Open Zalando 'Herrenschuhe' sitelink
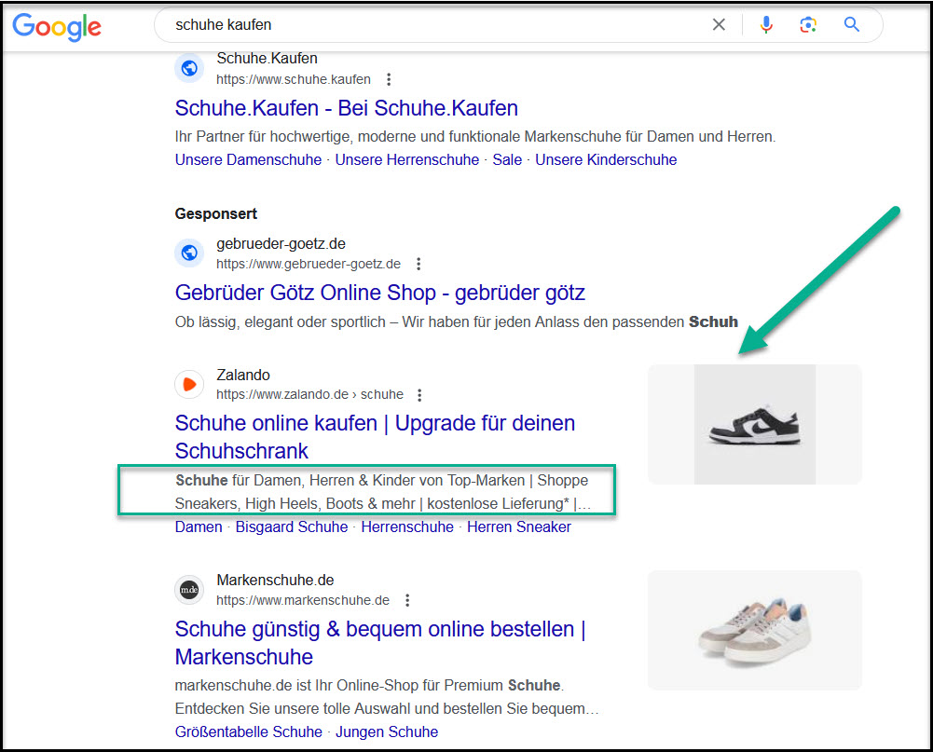Screen dimensions: 933x752 click(x=407, y=526)
